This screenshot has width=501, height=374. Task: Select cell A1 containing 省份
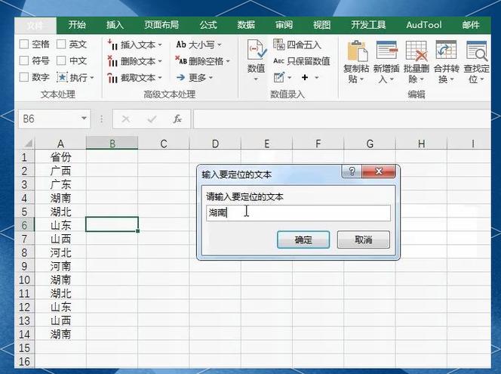coord(60,157)
